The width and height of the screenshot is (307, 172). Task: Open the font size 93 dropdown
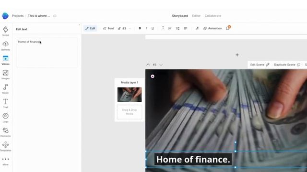click(124, 28)
